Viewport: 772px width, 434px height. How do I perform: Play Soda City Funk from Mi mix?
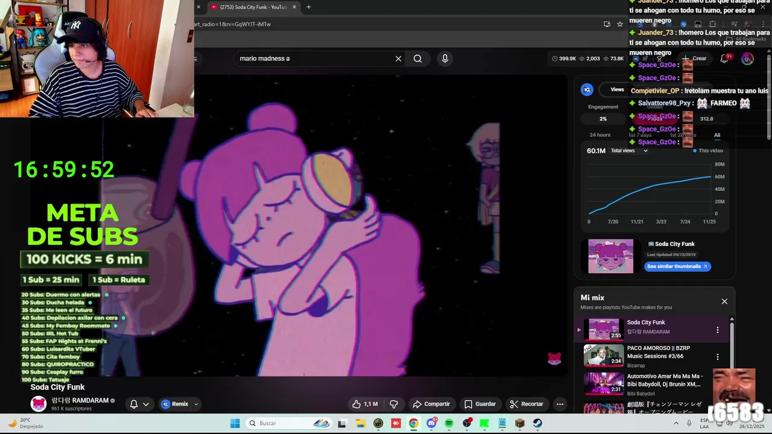(x=604, y=329)
